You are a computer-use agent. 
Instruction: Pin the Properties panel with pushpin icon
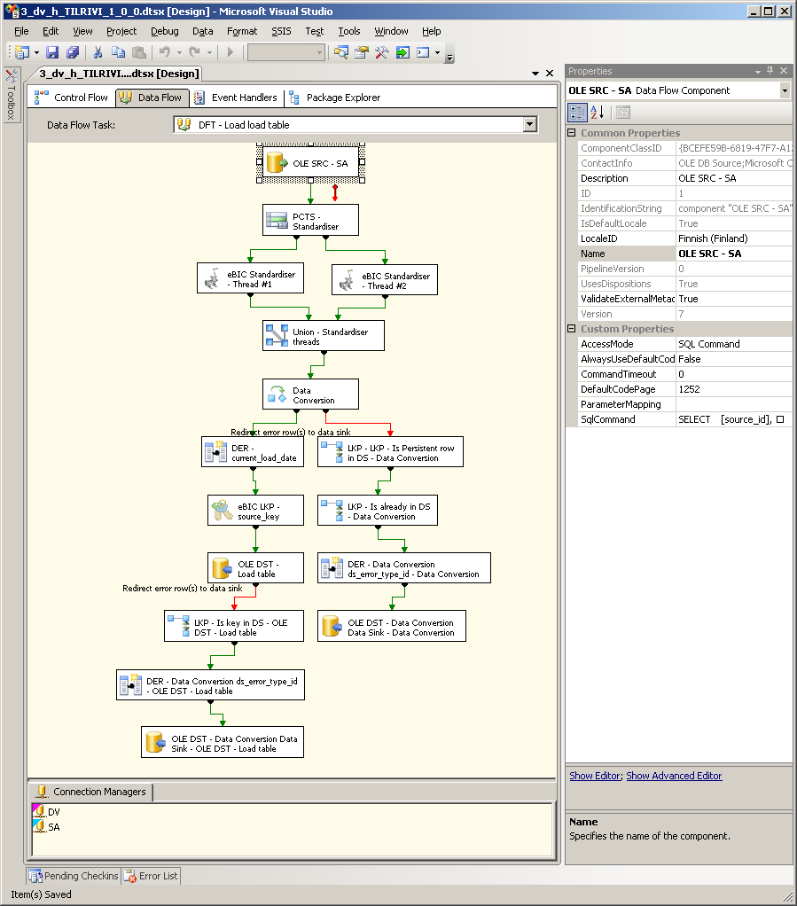pos(770,71)
